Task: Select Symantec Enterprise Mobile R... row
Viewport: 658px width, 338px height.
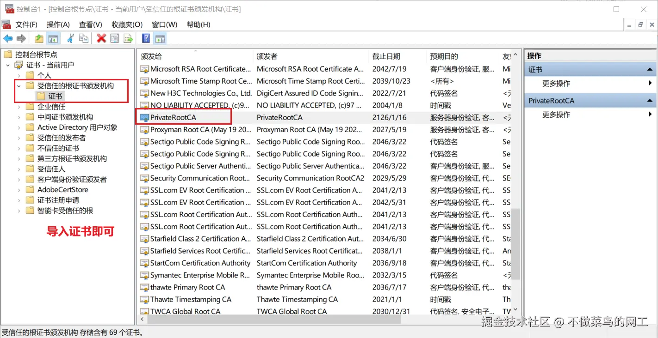Action: point(325,275)
